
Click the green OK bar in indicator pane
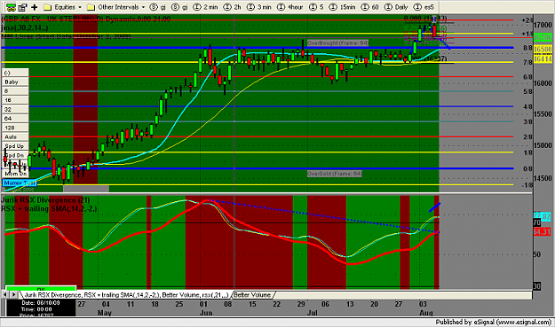coord(41,289)
